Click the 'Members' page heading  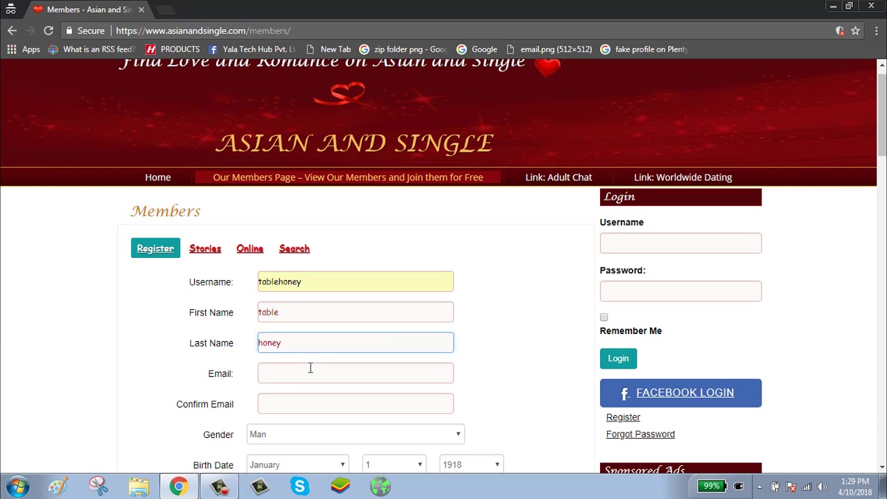(x=166, y=211)
